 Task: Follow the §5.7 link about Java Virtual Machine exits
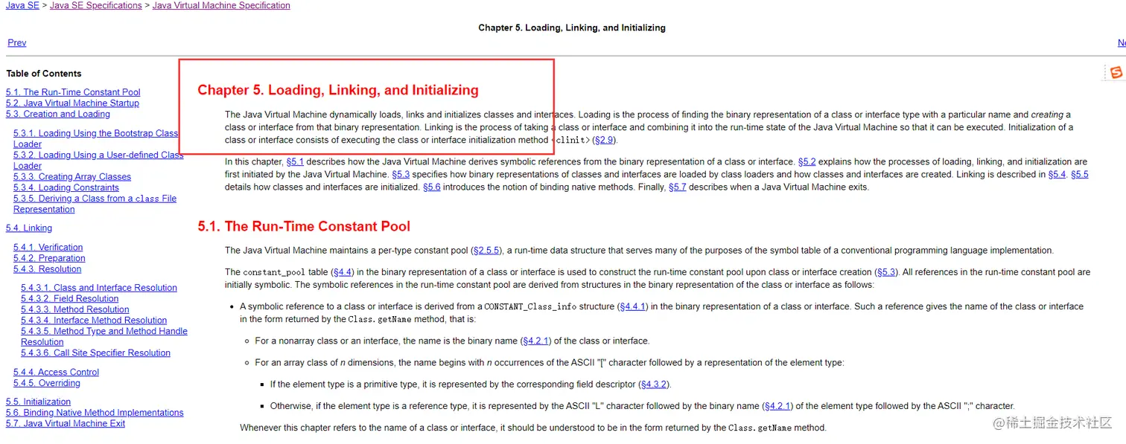tap(678, 187)
